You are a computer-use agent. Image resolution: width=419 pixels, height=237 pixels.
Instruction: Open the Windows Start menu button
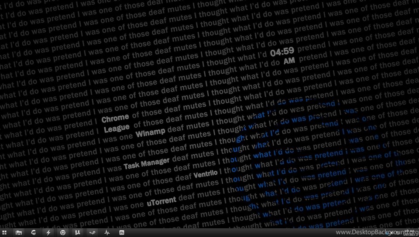(4, 233)
